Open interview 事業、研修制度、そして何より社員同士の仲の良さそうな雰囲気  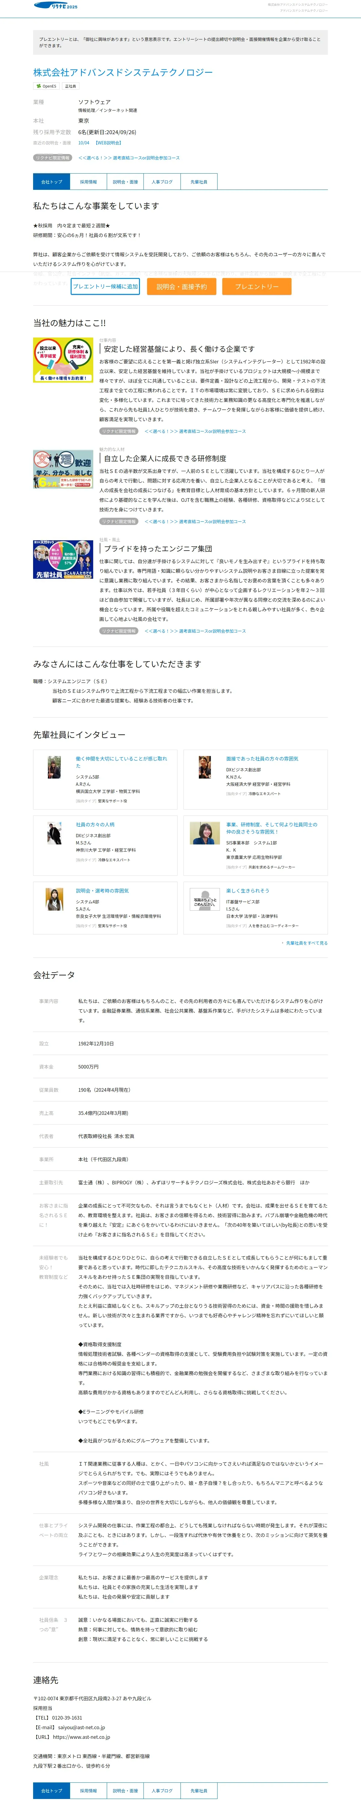click(x=271, y=828)
